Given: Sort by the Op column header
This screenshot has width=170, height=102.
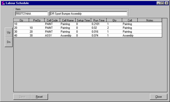Looking at the screenshot, I should 21,20.
